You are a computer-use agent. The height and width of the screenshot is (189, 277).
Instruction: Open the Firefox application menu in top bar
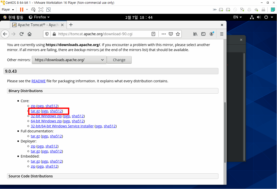(x=39, y=17)
